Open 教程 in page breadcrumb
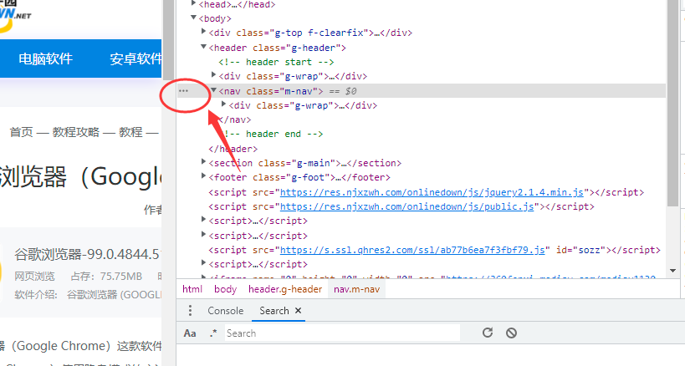Image resolution: width=685 pixels, height=366 pixels. click(x=130, y=132)
